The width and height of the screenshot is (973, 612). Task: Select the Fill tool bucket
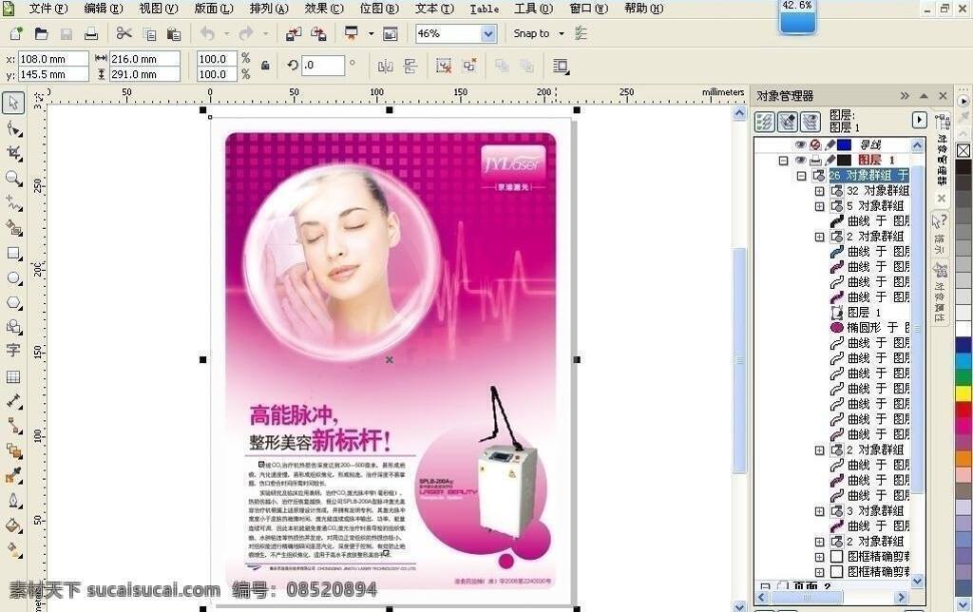pyautogui.click(x=13, y=526)
